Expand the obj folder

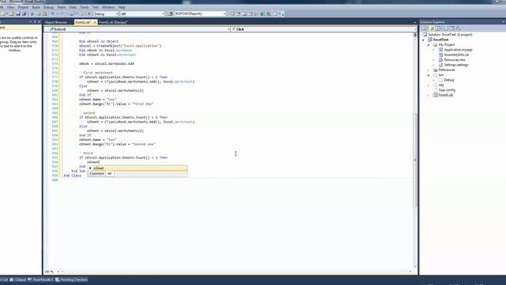pyautogui.click(x=429, y=85)
